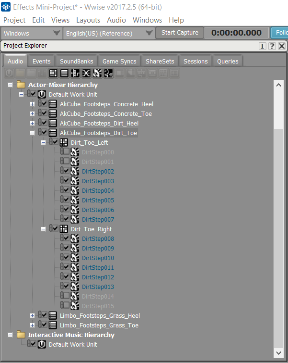The height and width of the screenshot is (363, 288).
Task: Click the Wwise logo in title bar
Action: click(x=6, y=7)
